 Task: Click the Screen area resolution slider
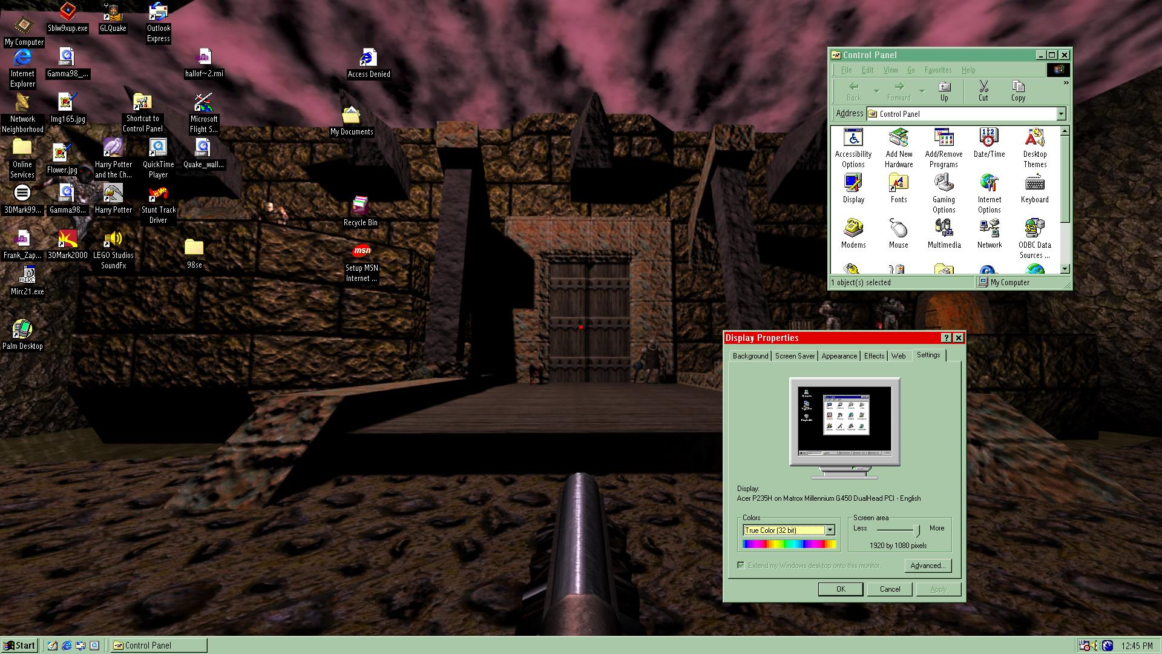click(x=917, y=530)
